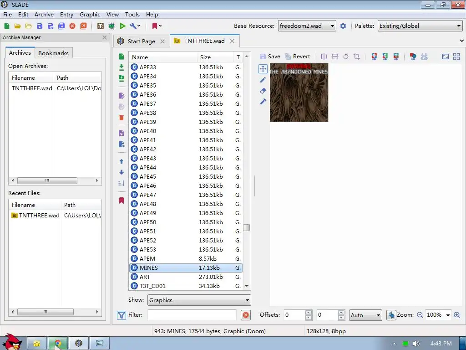Click the Rotate graphic icon

click(346, 57)
